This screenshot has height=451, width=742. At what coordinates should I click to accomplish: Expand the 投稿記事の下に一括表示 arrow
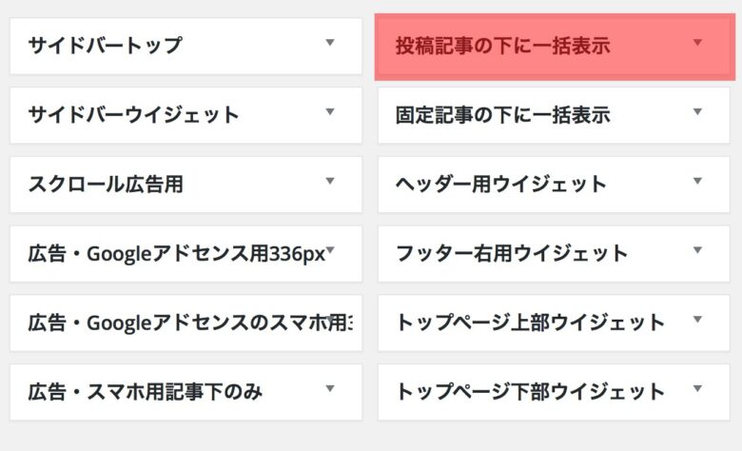[697, 43]
